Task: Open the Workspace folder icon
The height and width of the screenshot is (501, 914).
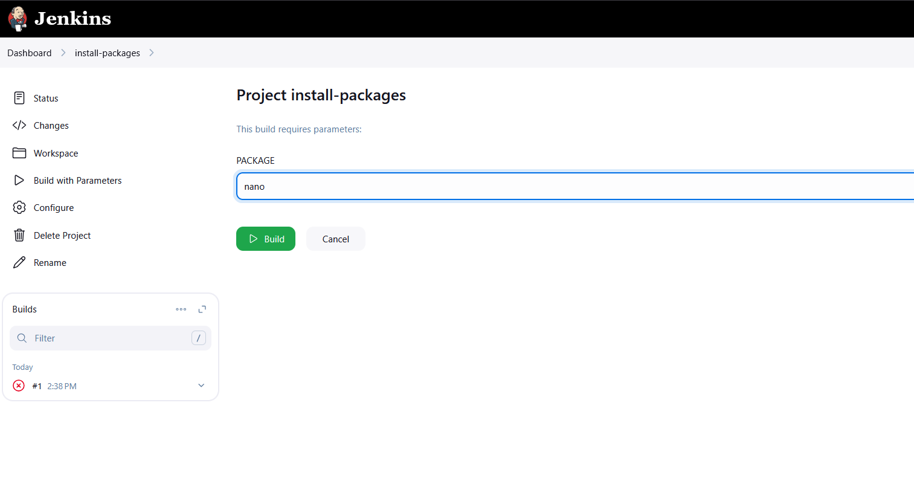Action: click(19, 152)
